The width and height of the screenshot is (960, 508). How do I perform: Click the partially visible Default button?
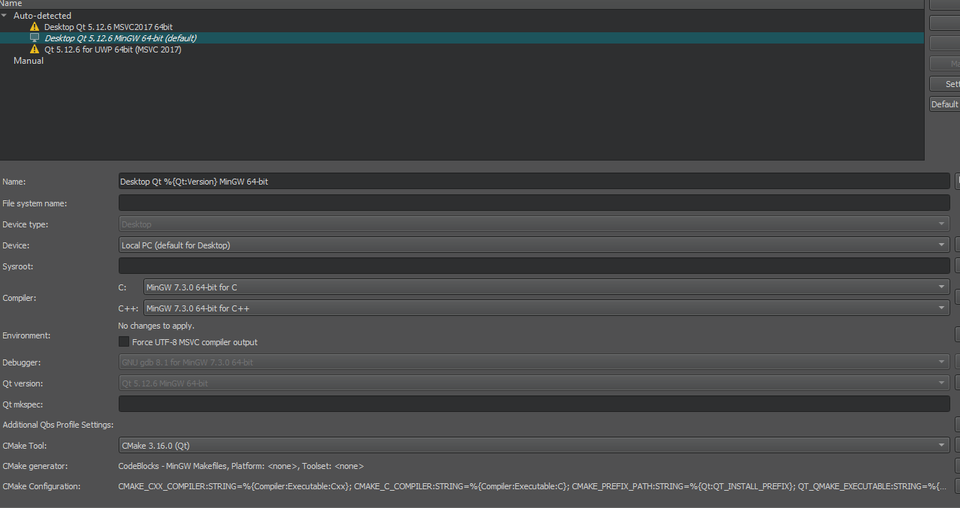pyautogui.click(x=944, y=104)
